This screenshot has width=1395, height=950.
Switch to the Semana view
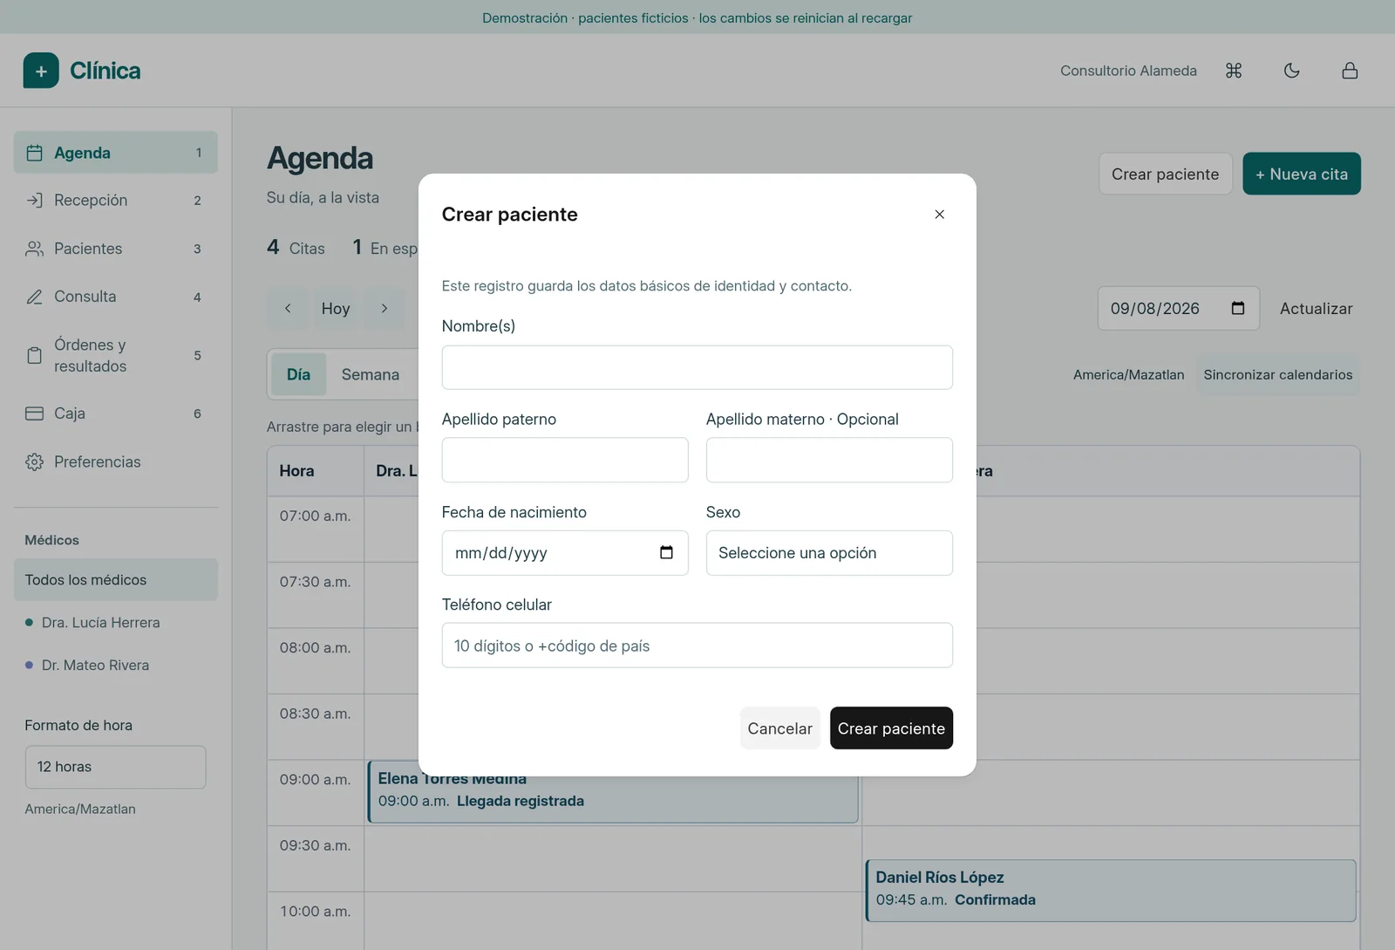(371, 374)
